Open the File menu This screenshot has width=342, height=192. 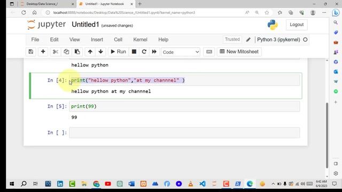tap(35, 39)
